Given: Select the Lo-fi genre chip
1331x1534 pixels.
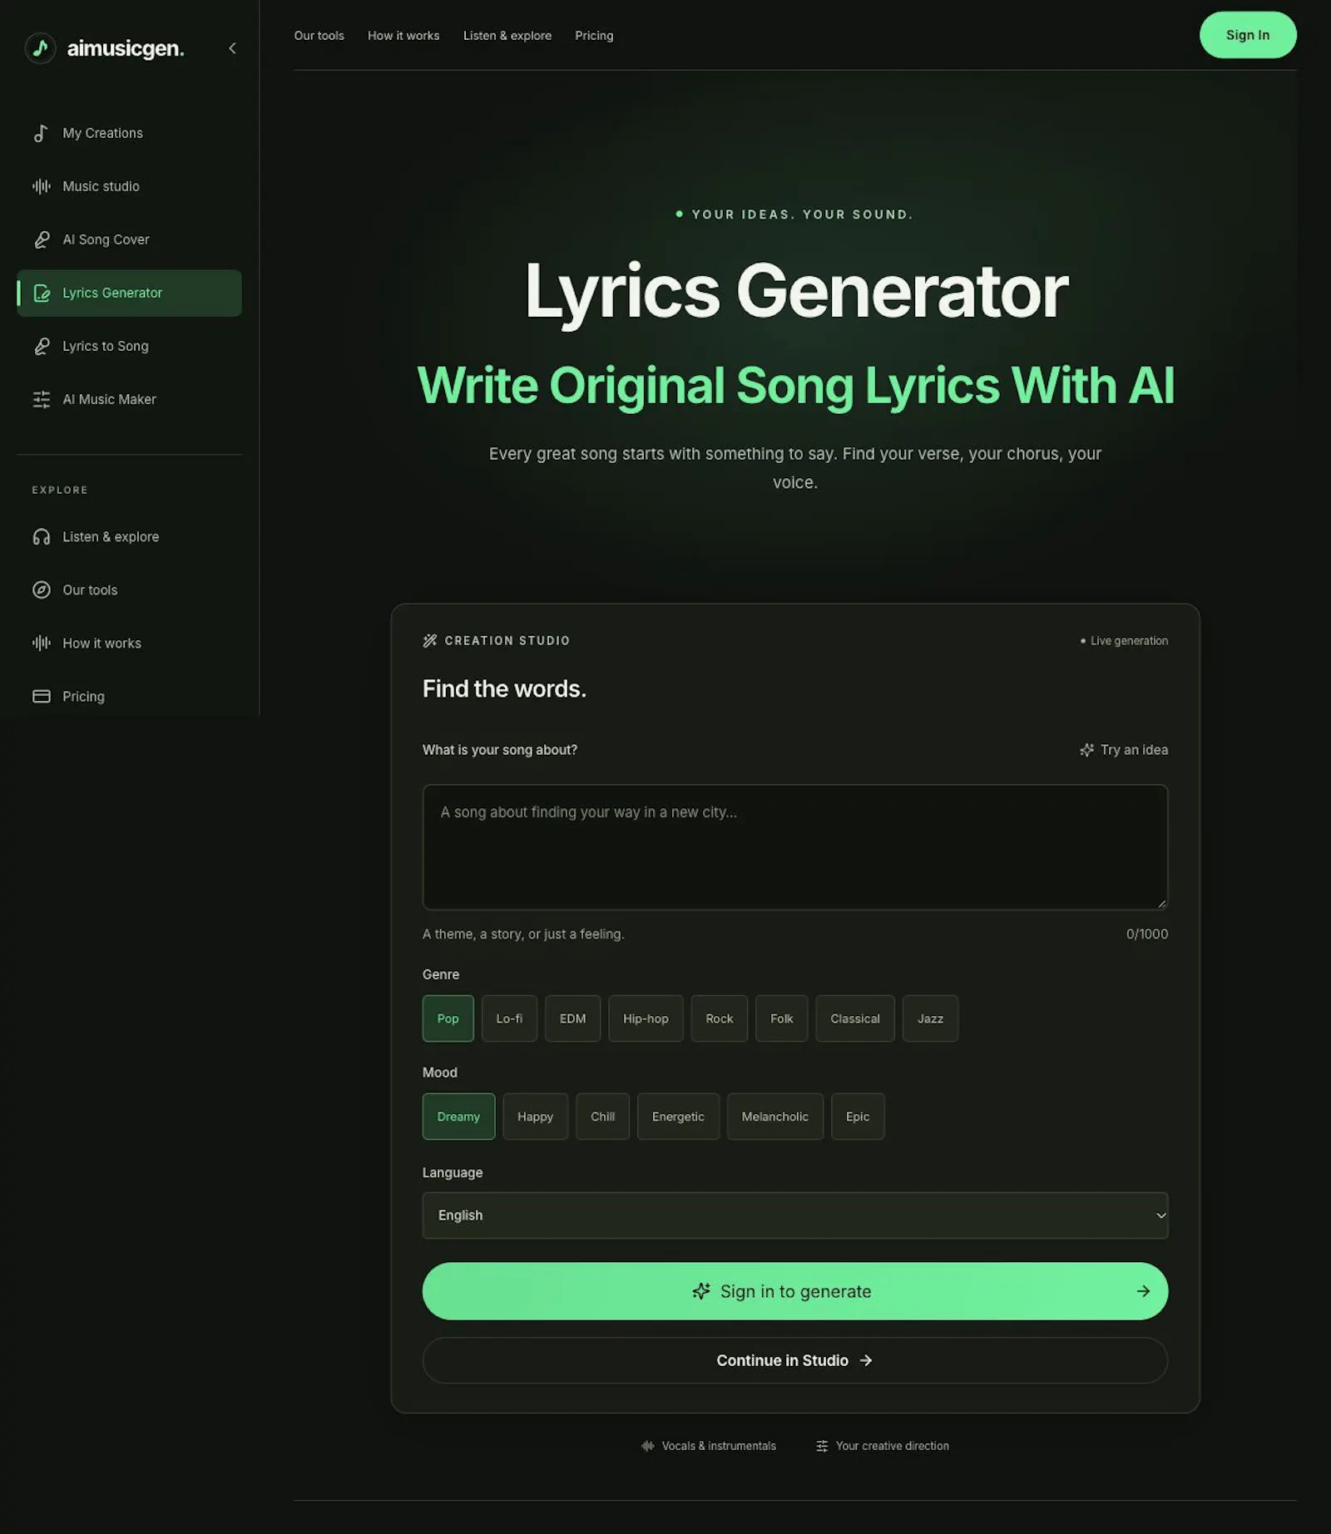Looking at the screenshot, I should (509, 1019).
